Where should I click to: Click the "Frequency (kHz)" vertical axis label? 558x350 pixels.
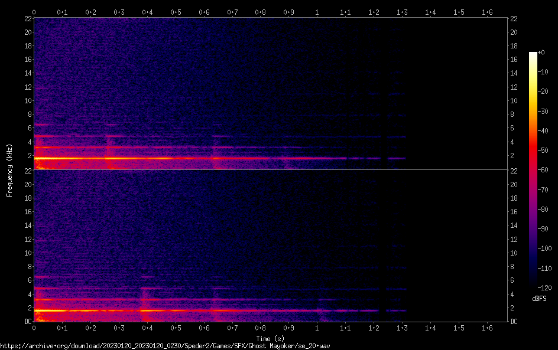click(x=9, y=169)
